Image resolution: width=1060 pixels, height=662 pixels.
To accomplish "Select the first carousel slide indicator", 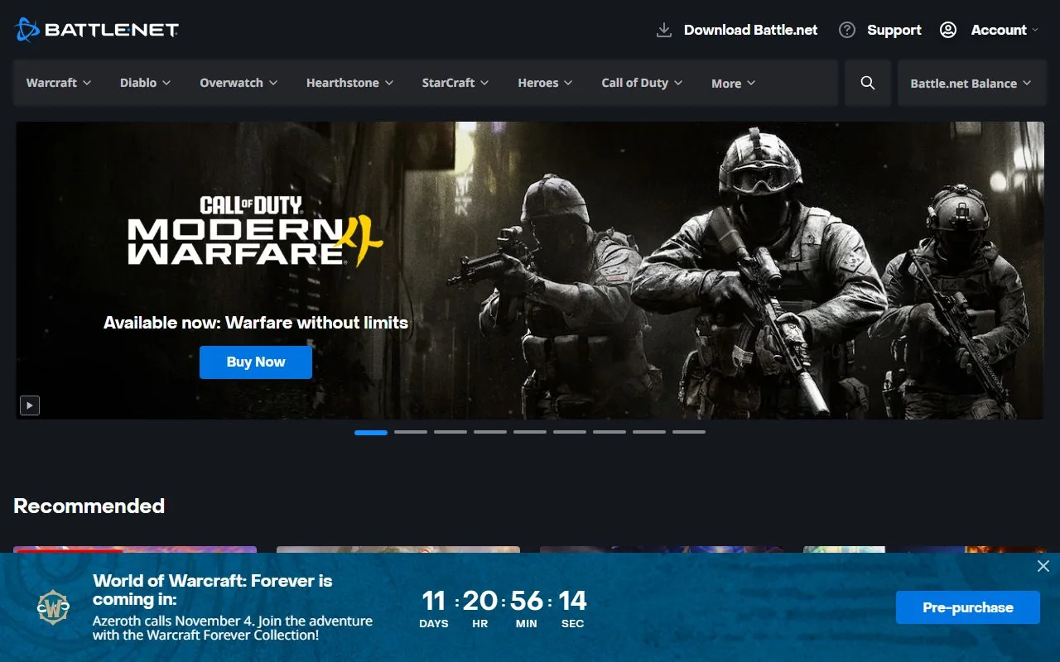I will click(x=371, y=432).
